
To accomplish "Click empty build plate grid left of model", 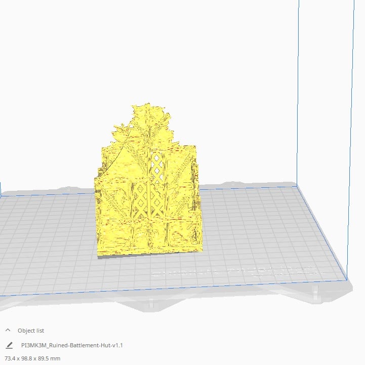I will pos(51,228).
